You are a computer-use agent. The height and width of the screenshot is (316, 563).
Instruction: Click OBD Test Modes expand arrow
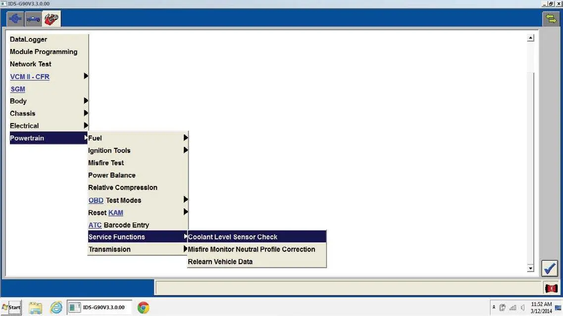coord(186,199)
